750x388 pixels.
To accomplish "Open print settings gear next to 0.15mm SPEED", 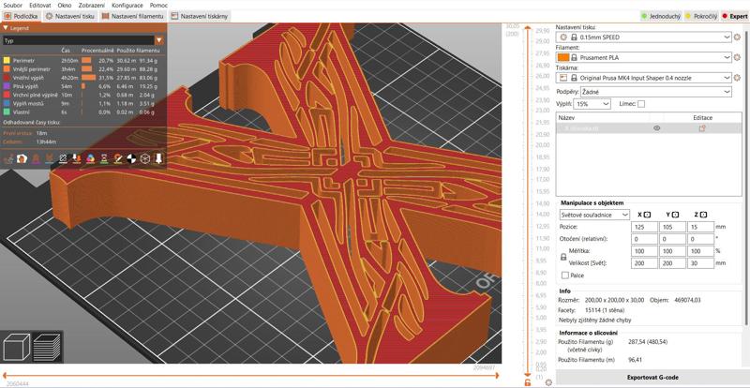I will click(x=738, y=37).
